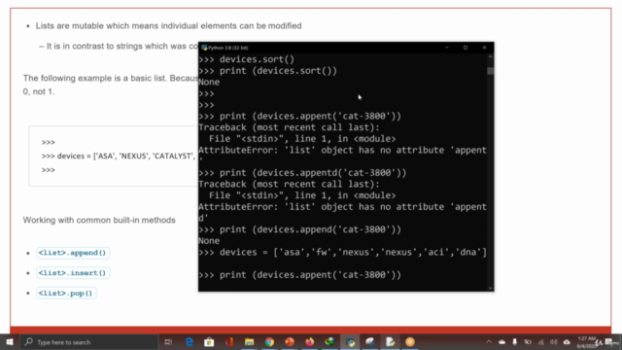This screenshot has width=622, height=350.
Task: Open the clock showing 1:27 AM
Action: click(586, 342)
